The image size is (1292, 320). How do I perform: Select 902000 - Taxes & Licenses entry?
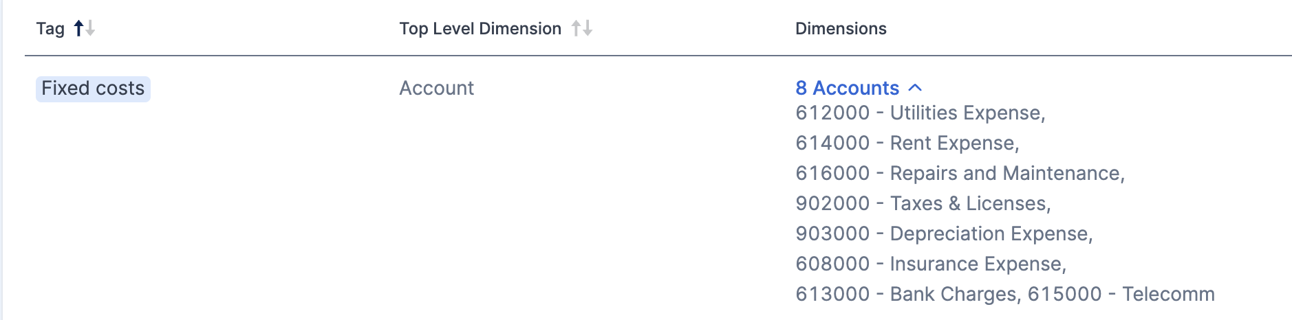923,203
